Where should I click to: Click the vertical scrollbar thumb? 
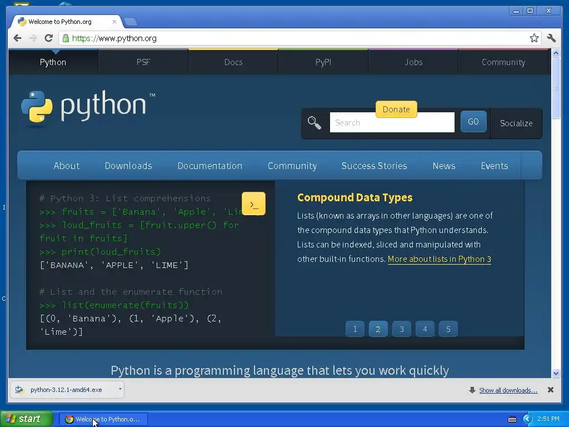(556, 88)
